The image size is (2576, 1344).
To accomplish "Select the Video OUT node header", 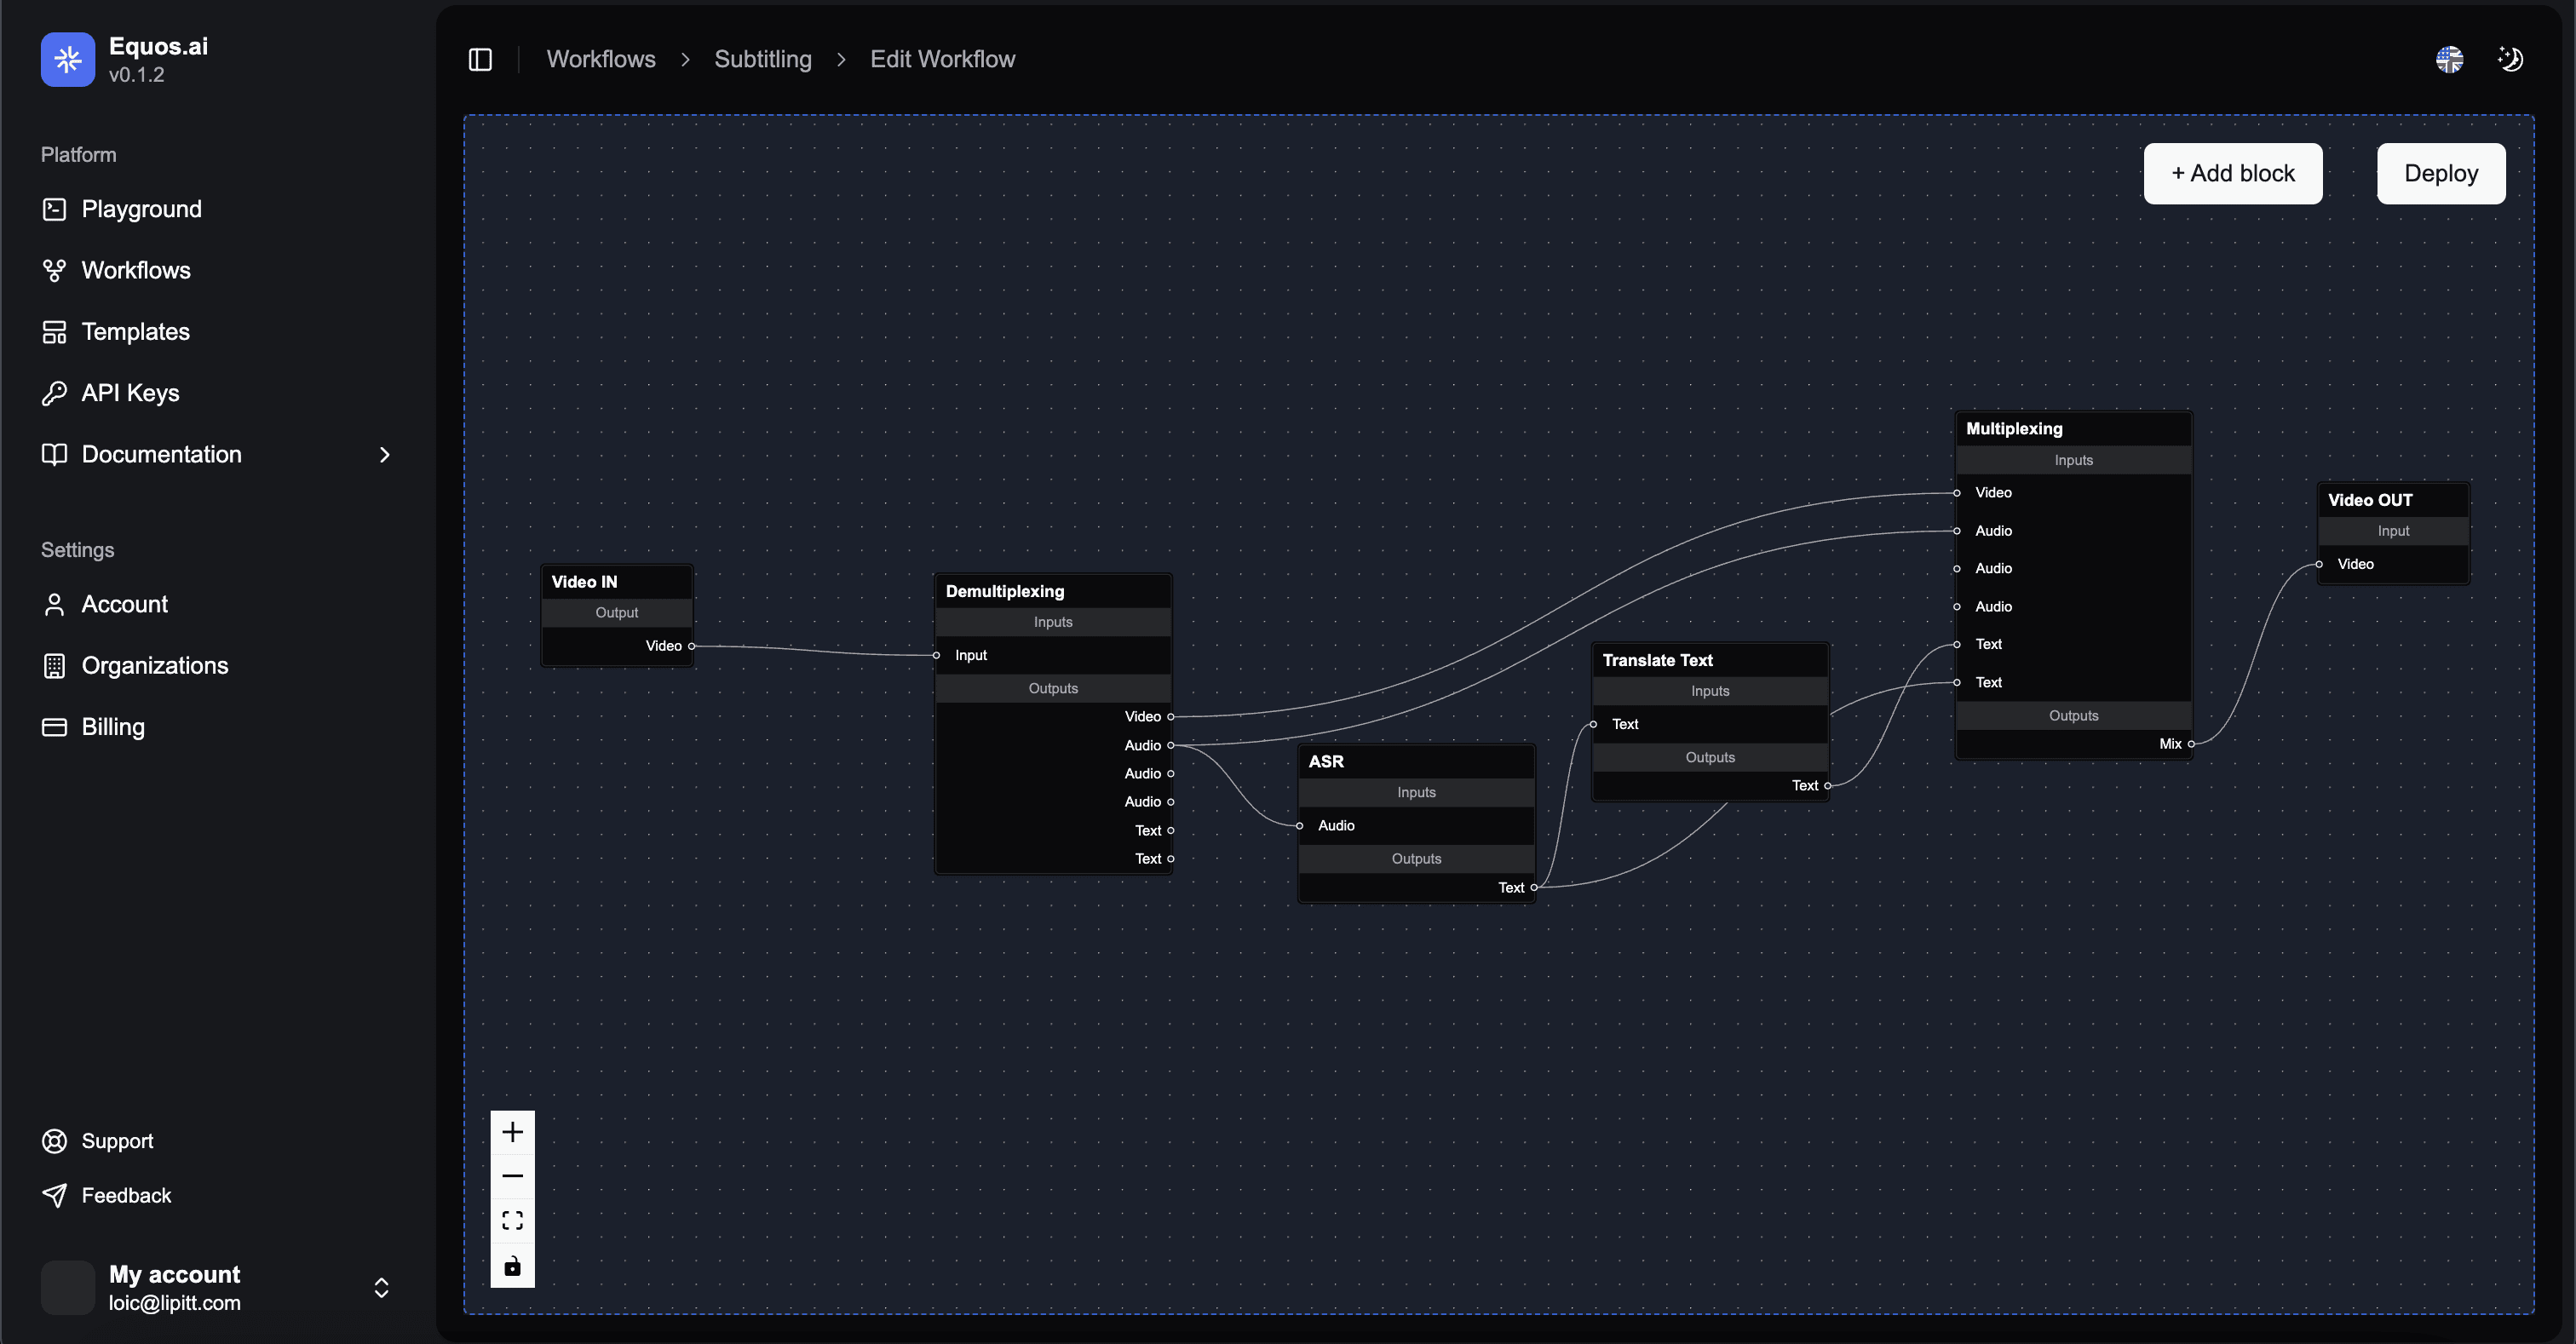I will click(x=2393, y=500).
